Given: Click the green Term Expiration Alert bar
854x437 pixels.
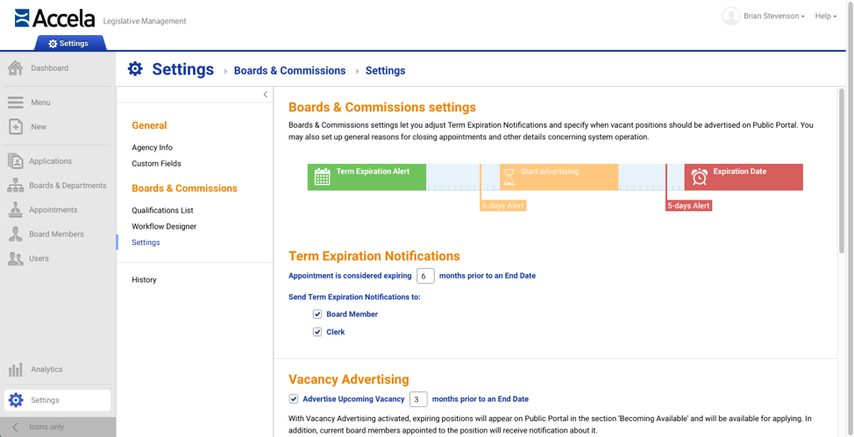Looking at the screenshot, I should 367,177.
